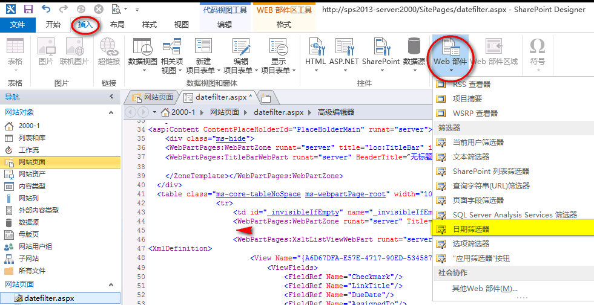This screenshot has height=305, width=594.
Task: Open the 文件 file tab
Action: (x=18, y=25)
